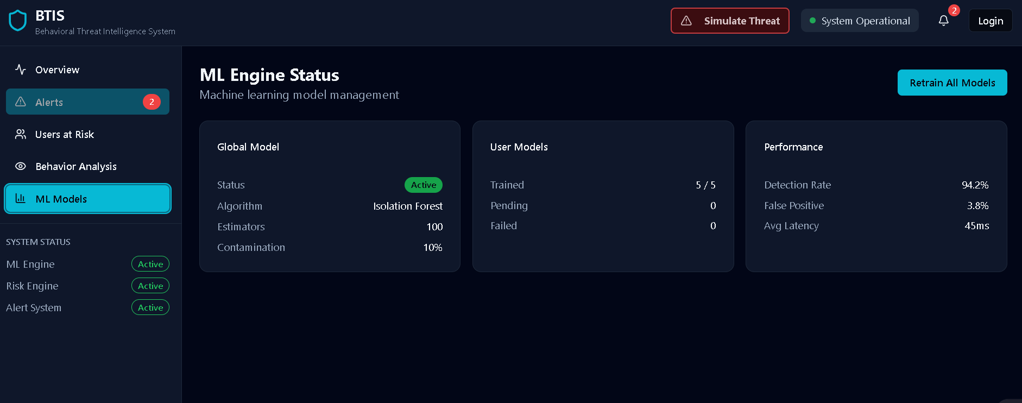The image size is (1022, 403).
Task: Click the BTIS shield logo icon
Action: [18, 21]
